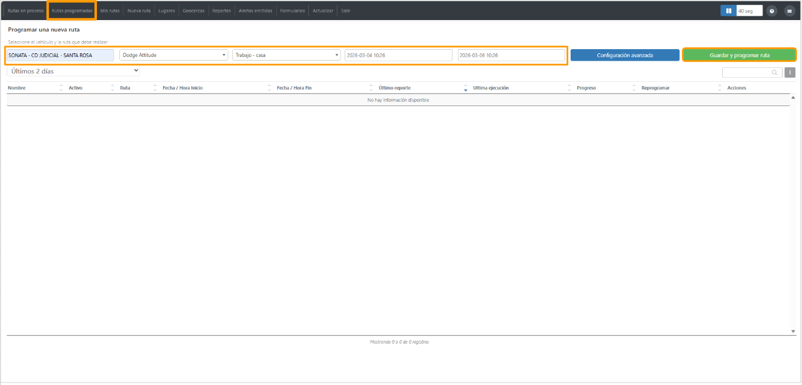Click the "No hay información disponible" row
802x385 pixels.
[x=398, y=100]
